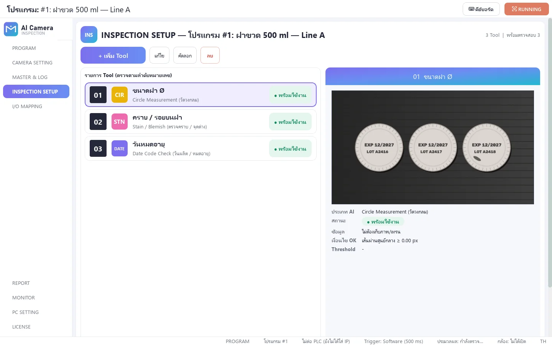Click the + เพิ่ม Tool button
This screenshot has width=552, height=345.
pos(113,55)
